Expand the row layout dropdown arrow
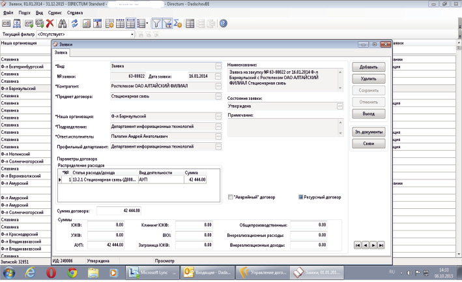The width and height of the screenshot is (462, 282). (x=147, y=23)
